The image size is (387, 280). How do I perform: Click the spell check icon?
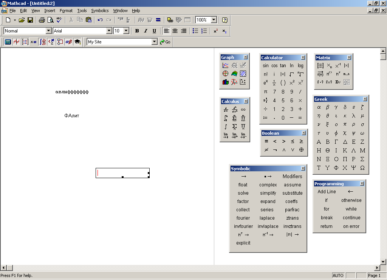pos(59,20)
